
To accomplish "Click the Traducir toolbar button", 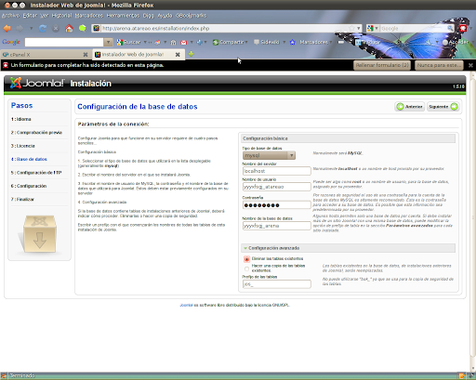I will click(x=368, y=42).
